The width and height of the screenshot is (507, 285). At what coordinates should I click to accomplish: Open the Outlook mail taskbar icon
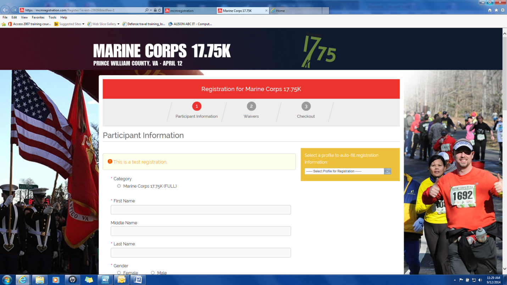pos(122,280)
